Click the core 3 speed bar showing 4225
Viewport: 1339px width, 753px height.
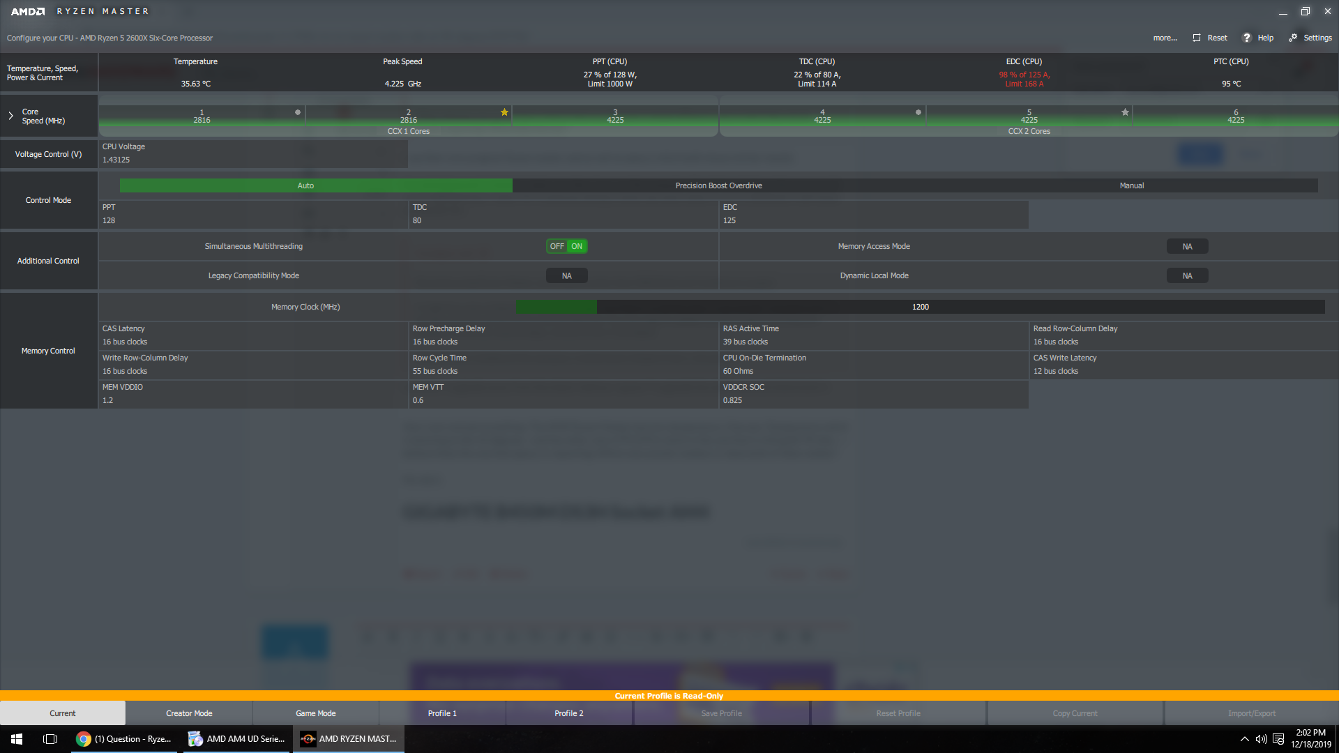pos(615,116)
